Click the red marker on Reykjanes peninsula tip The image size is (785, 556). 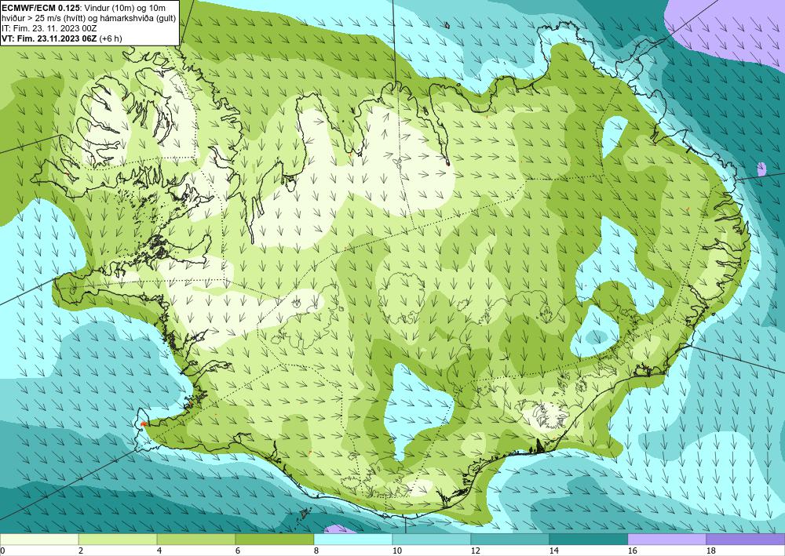point(143,424)
